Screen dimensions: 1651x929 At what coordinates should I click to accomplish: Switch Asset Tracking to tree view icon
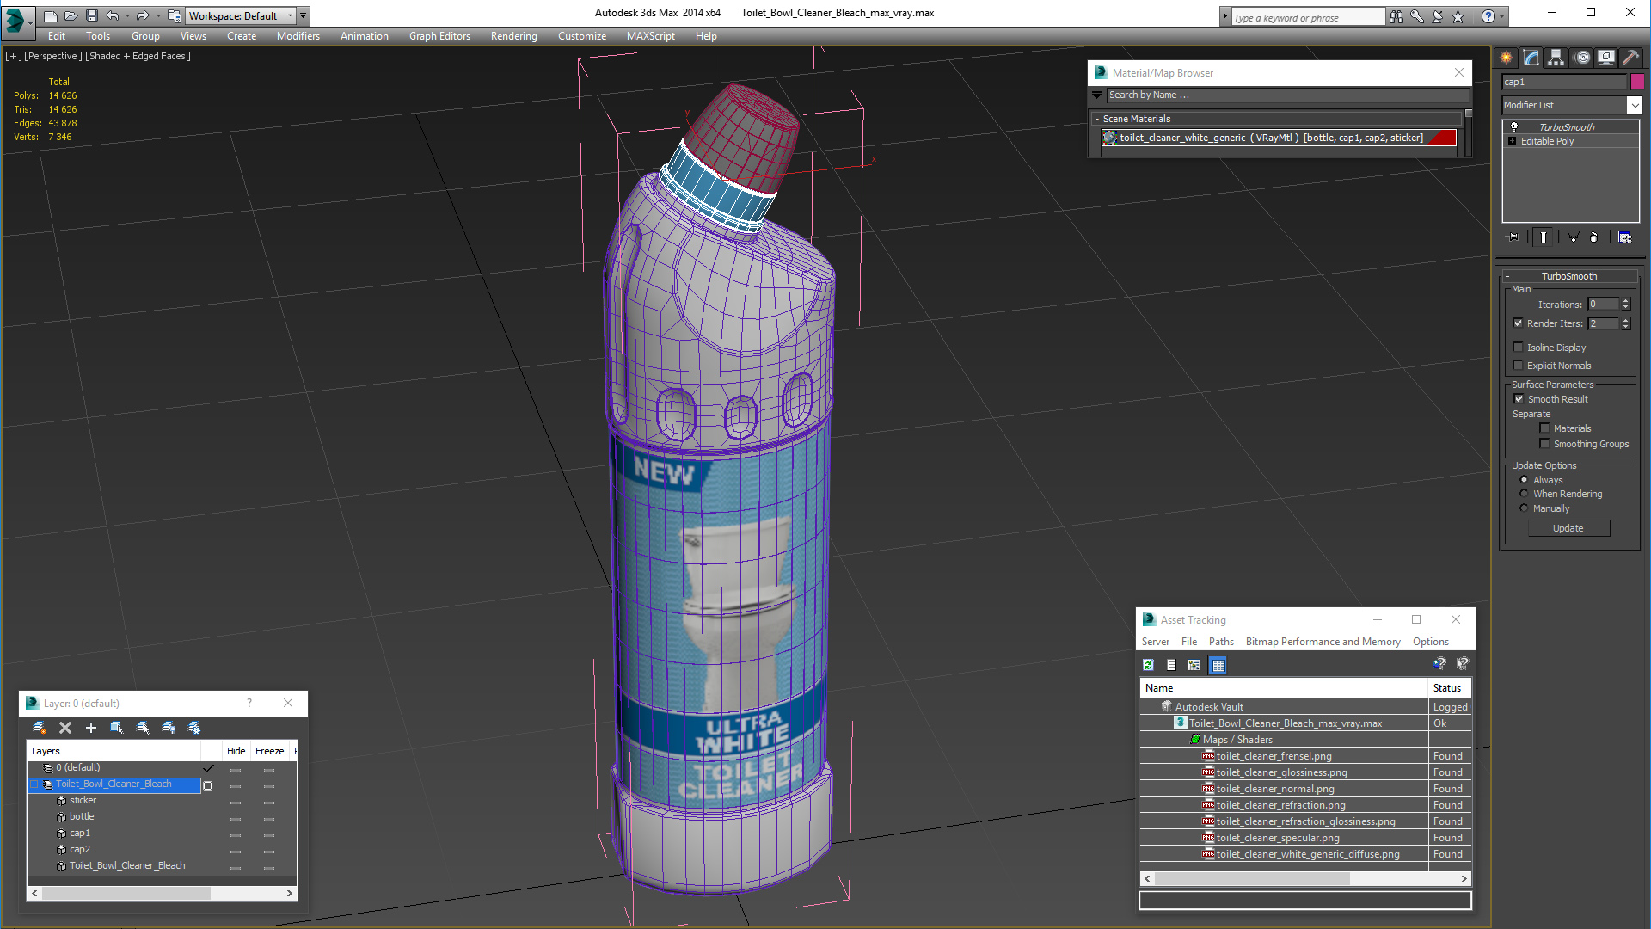1194,665
